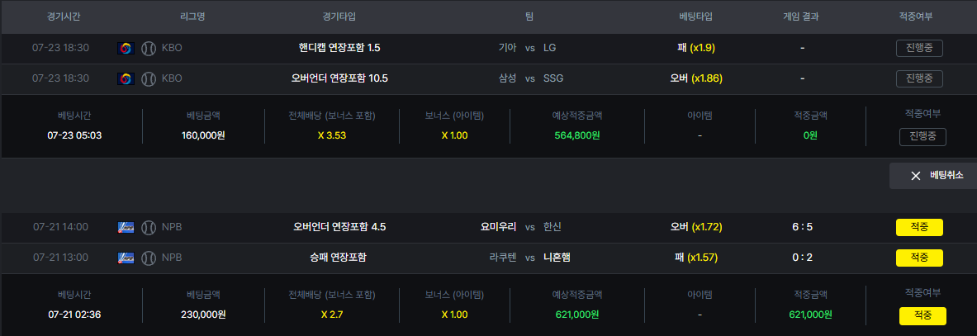Viewport: 977px width, 336px height.
Task: Select the 오버 (x1.72) bet odds
Action: 695,227
